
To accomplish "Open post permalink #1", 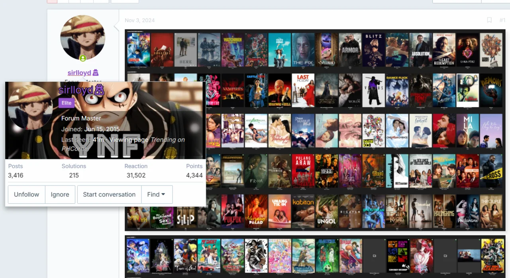I will [x=502, y=20].
